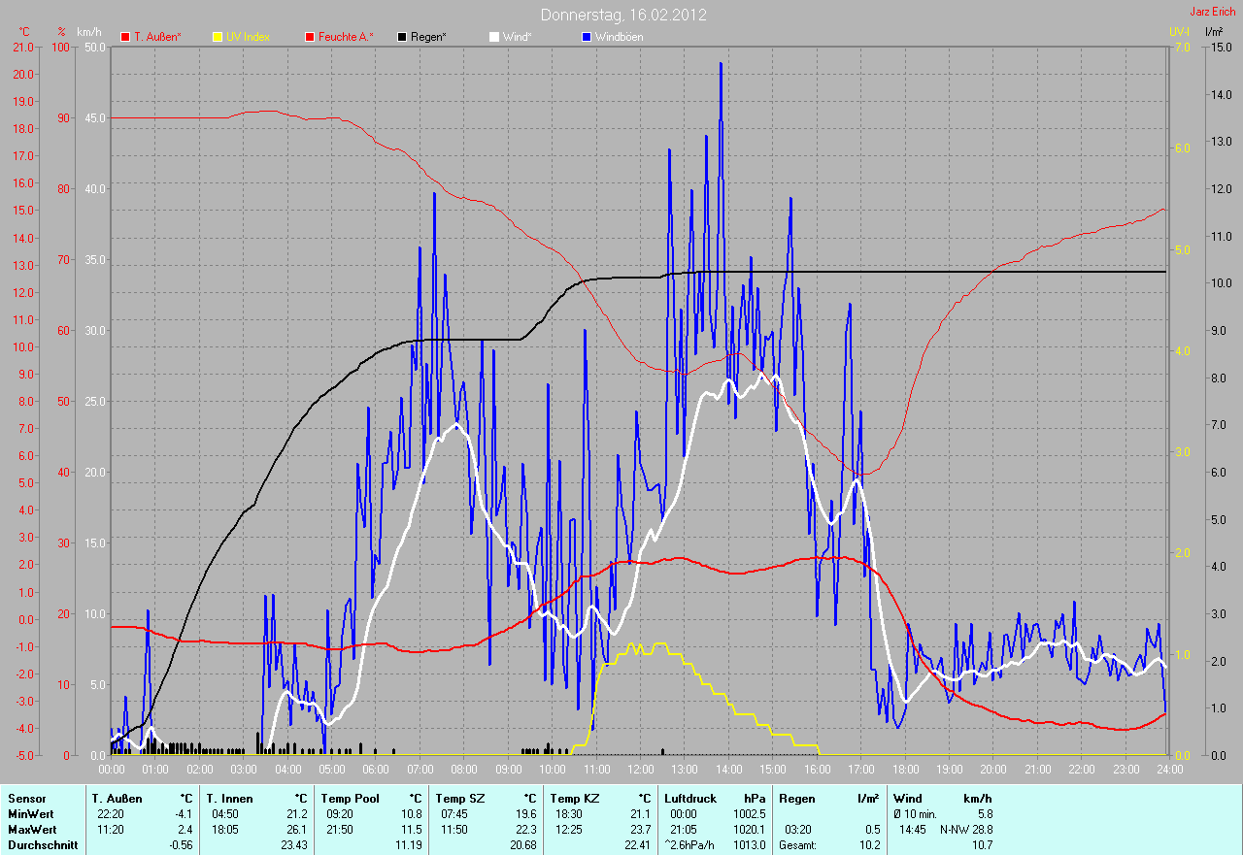
Task: Click the 12:00 time axis label
Action: [640, 770]
